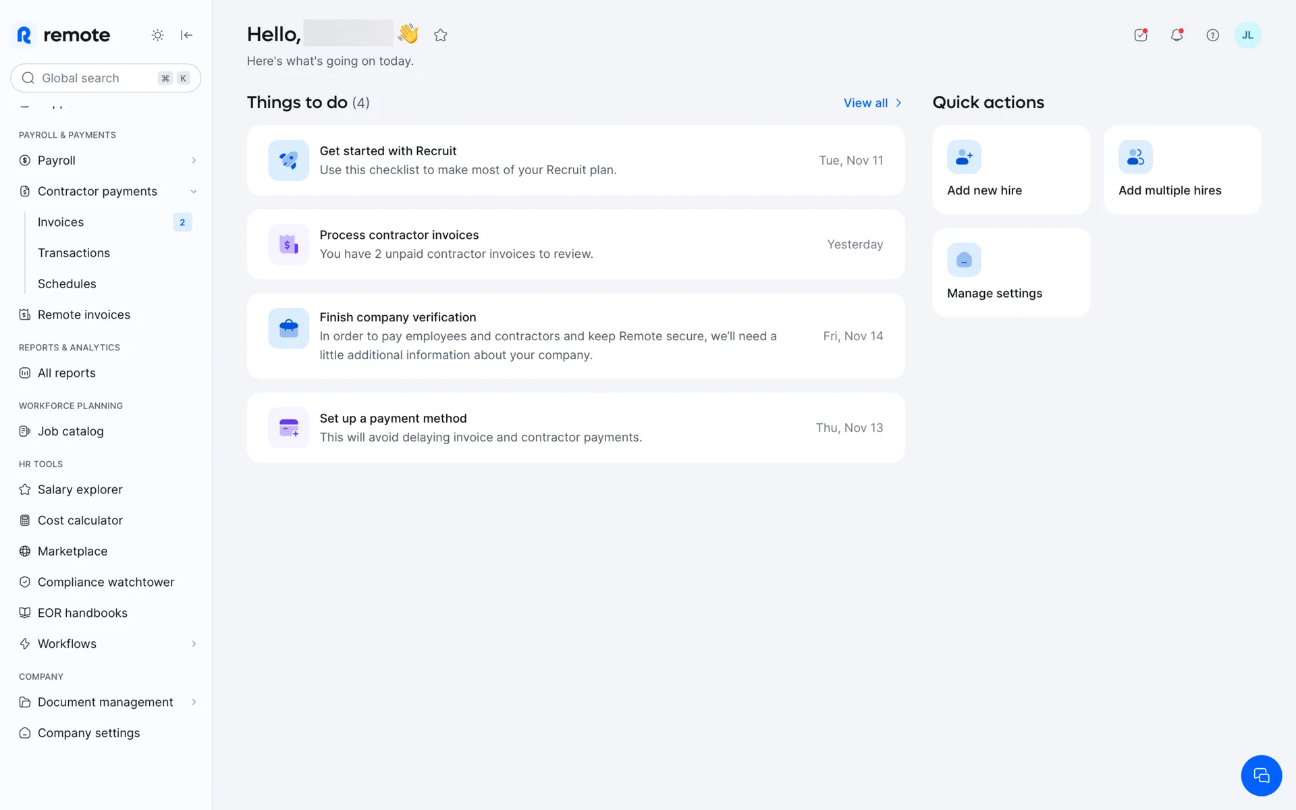
Task: Open the tasks checklist icon in header
Action: (1141, 35)
